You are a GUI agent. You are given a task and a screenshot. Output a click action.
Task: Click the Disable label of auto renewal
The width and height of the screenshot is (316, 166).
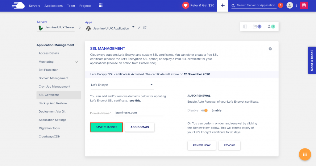[193, 110]
